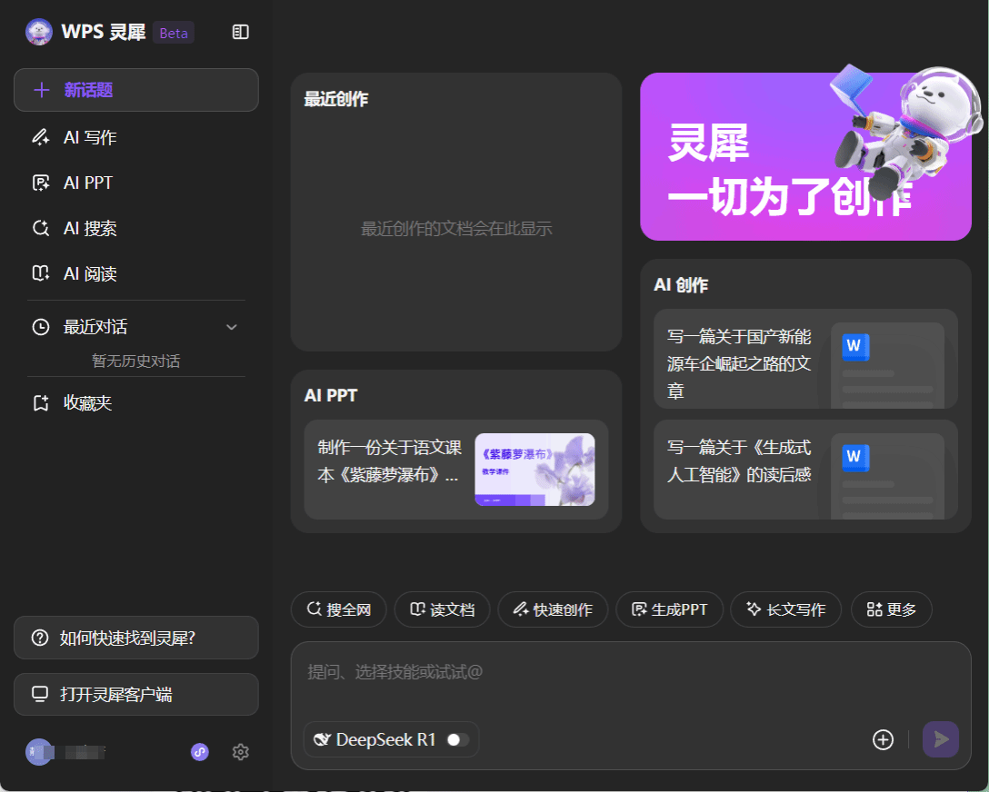Expand the 最近对话 chevron

click(x=231, y=327)
